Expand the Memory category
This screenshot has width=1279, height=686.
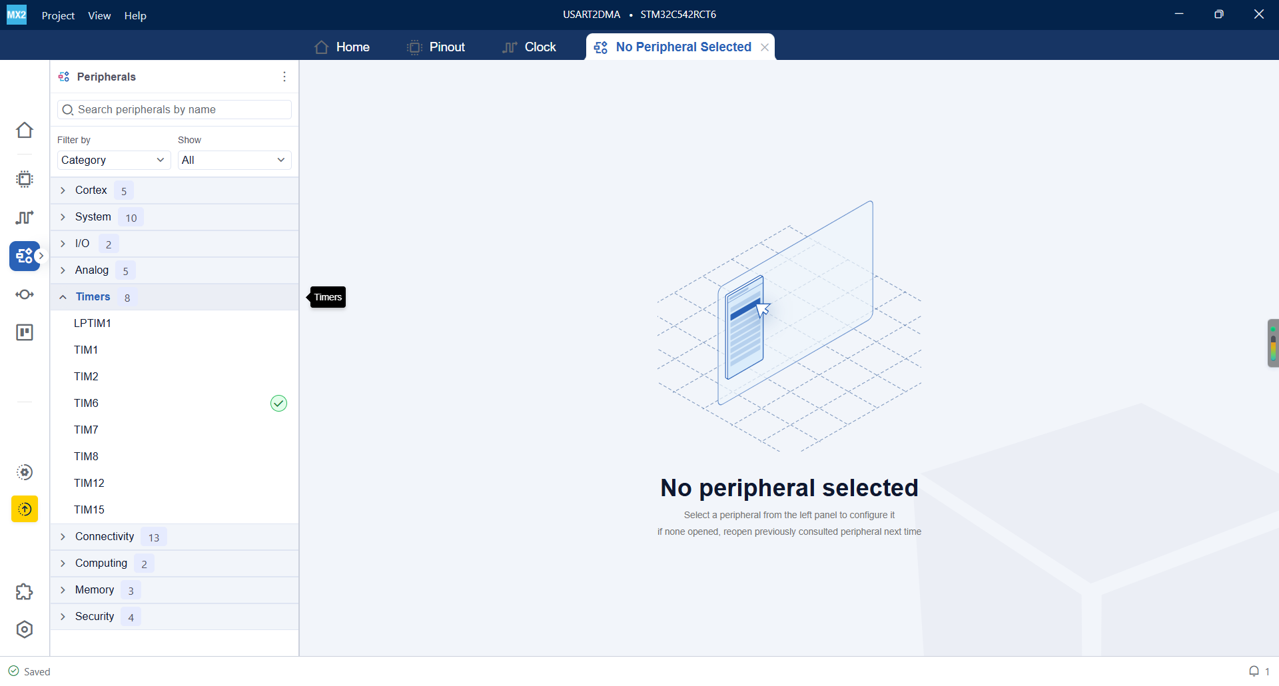tap(174, 590)
